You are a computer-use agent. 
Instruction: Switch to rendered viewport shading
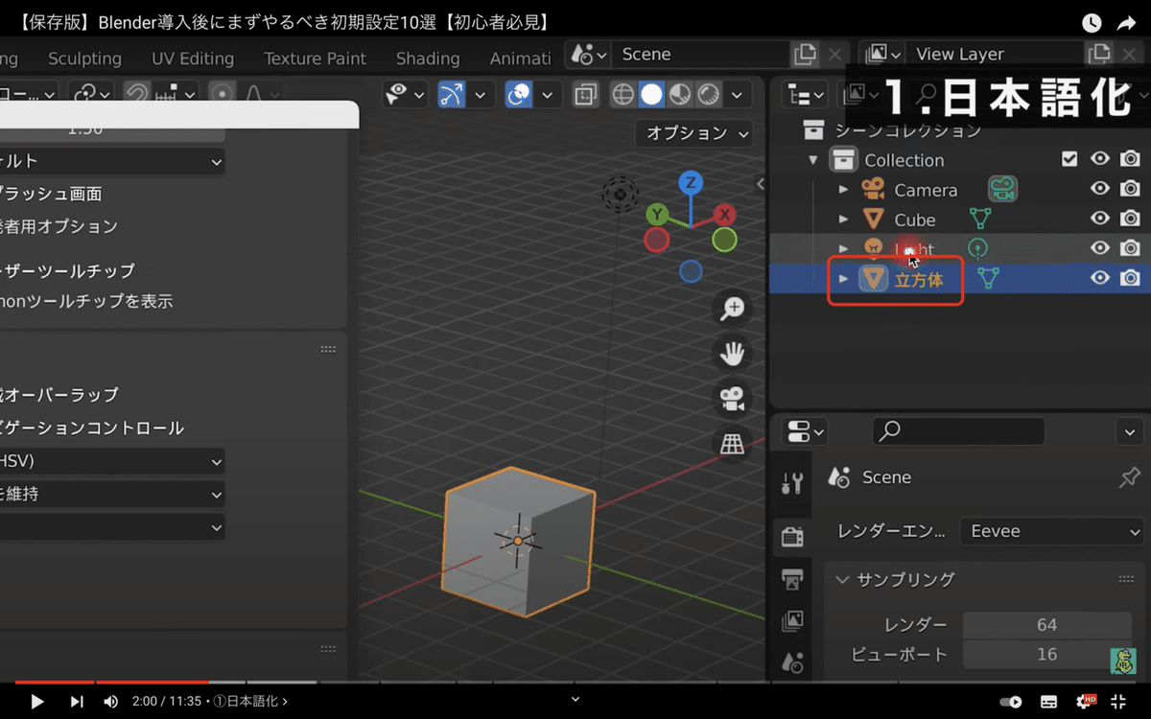pyautogui.click(x=709, y=94)
